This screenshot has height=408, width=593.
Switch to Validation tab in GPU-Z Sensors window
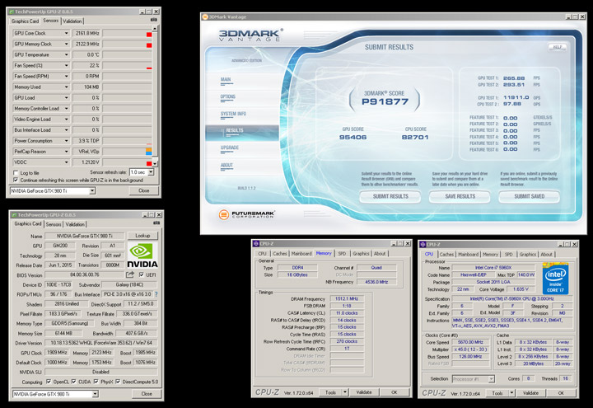coord(72,21)
